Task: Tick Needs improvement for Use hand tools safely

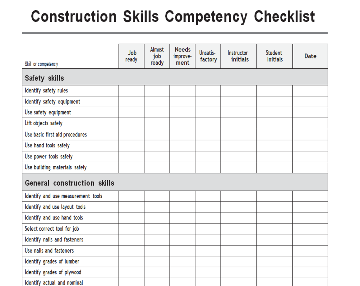Action: click(x=182, y=146)
